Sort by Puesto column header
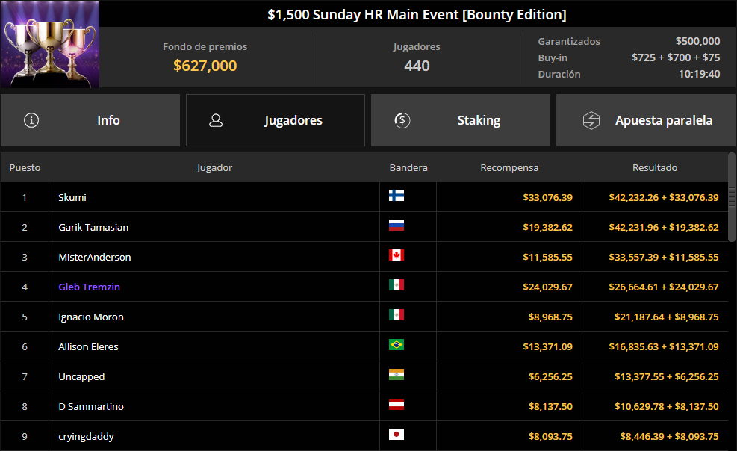Screen dimensions: 737x451 25,168
